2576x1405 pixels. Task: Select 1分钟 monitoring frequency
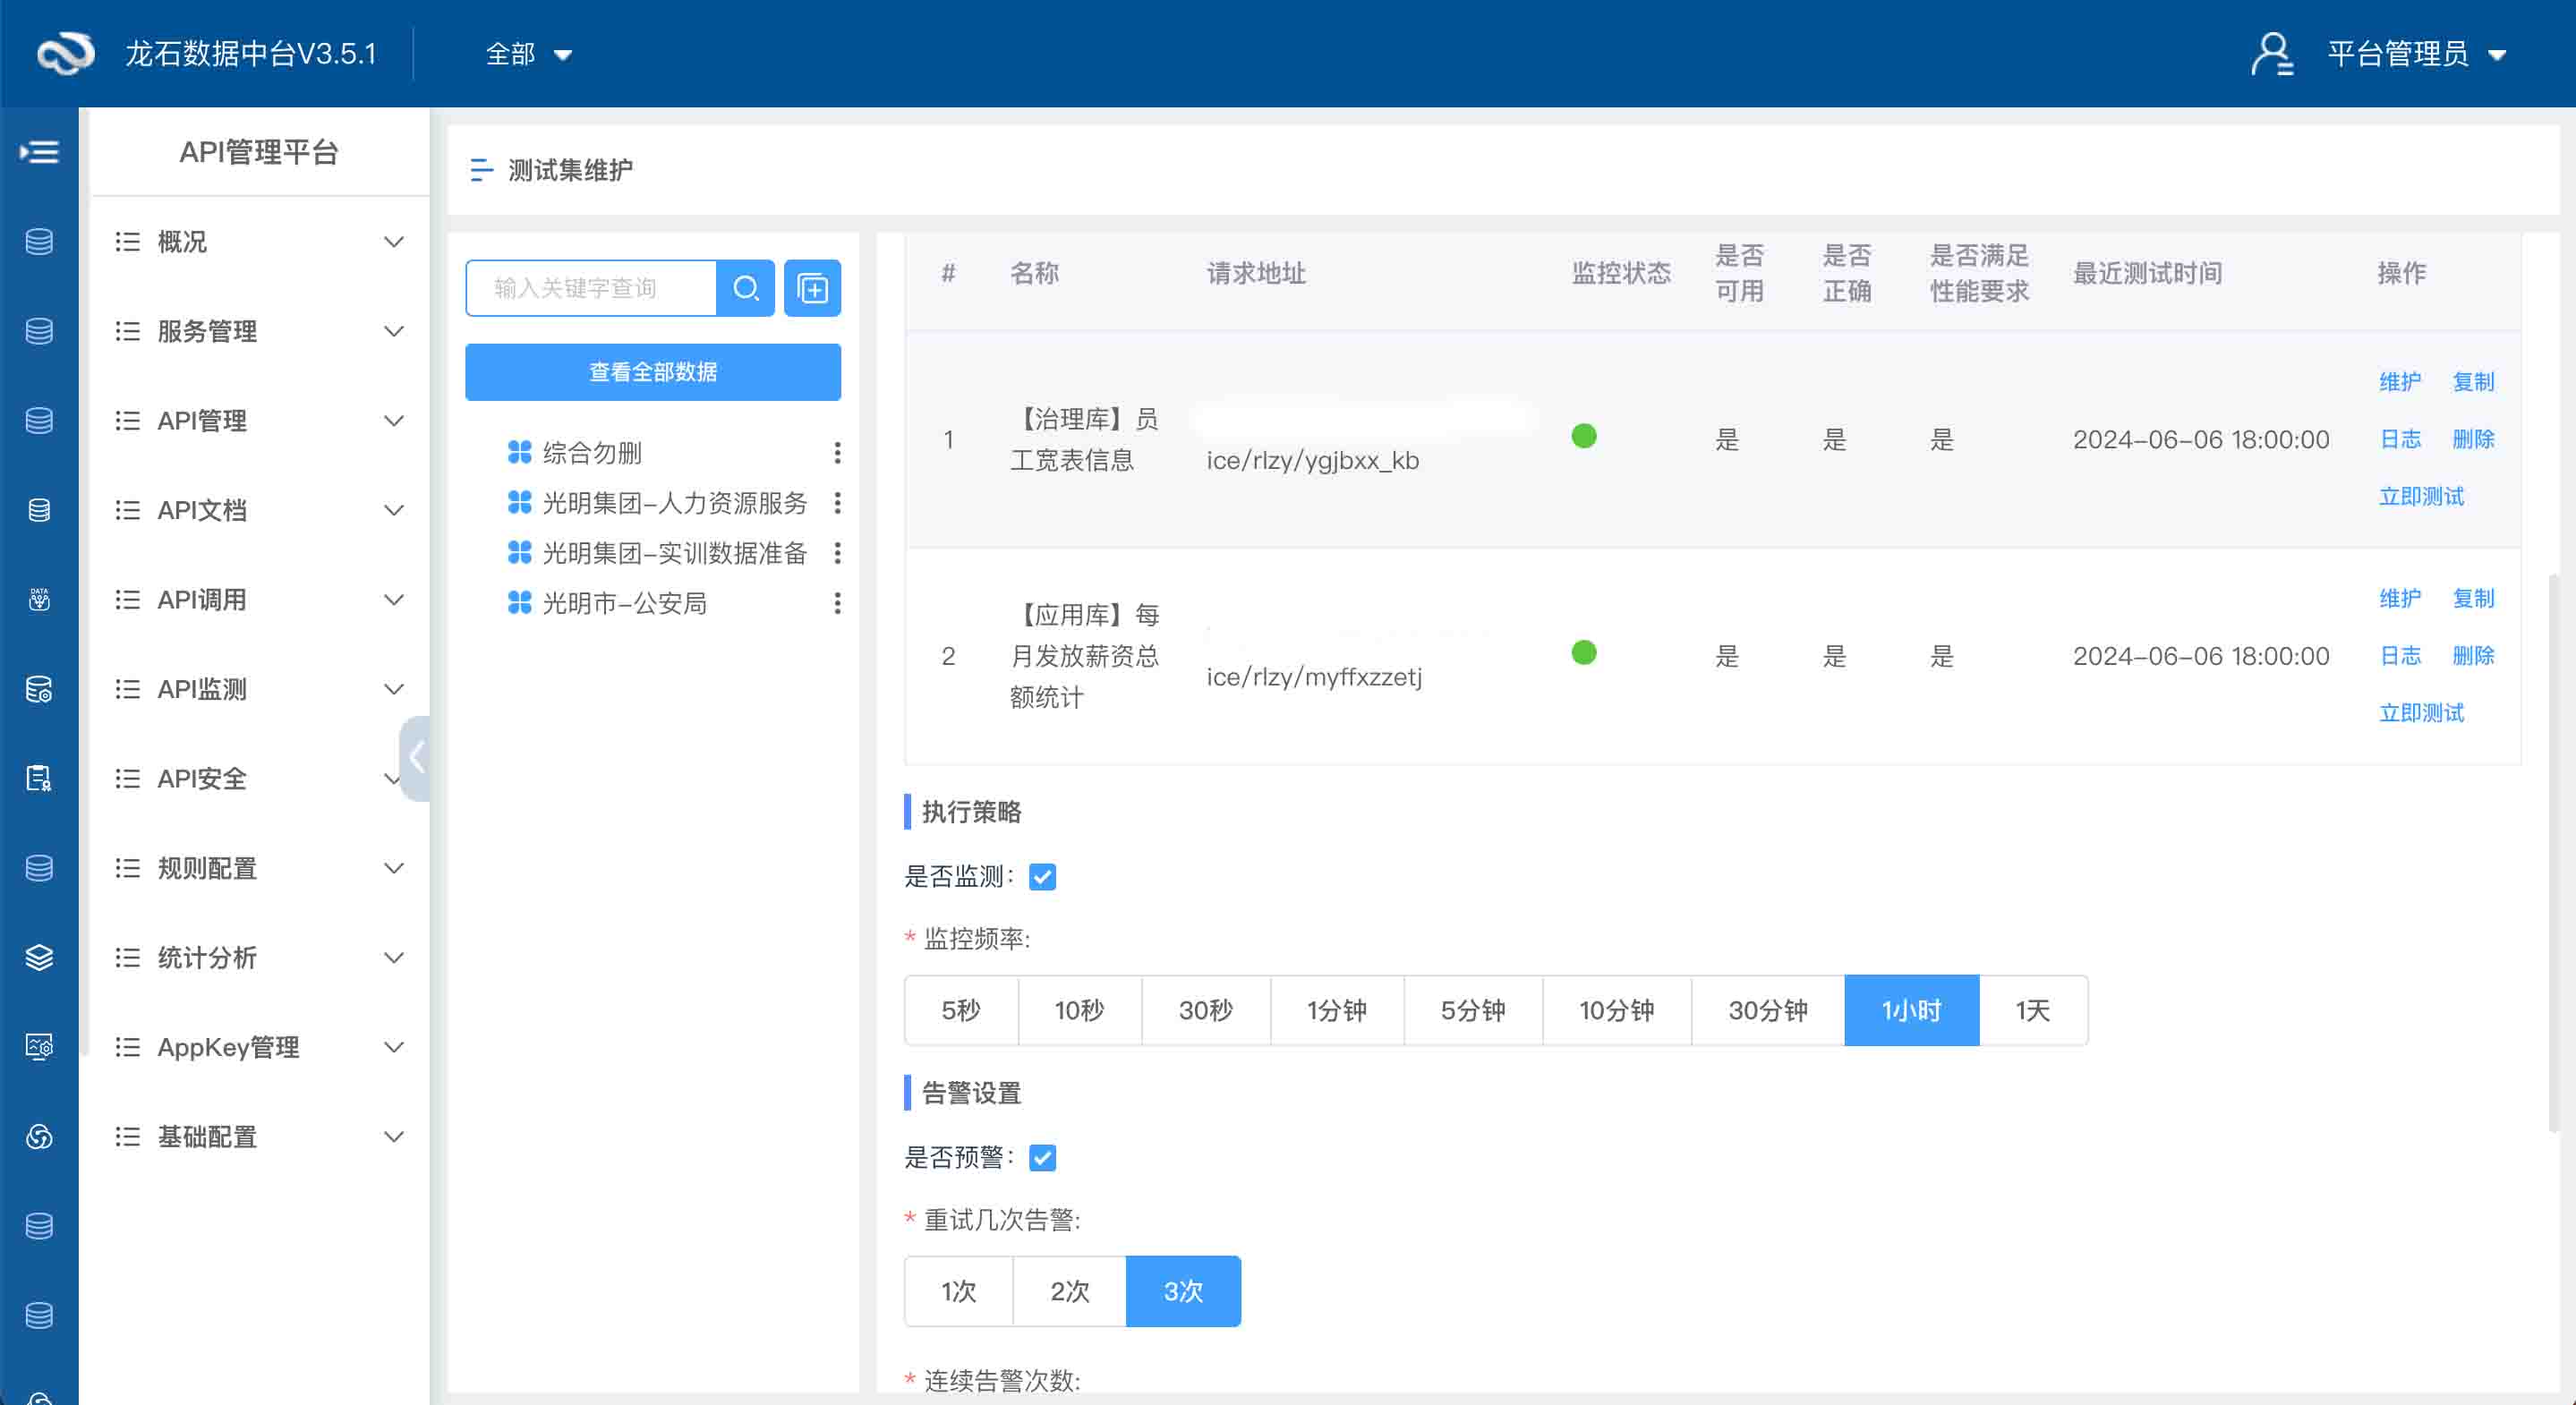coord(1337,1010)
